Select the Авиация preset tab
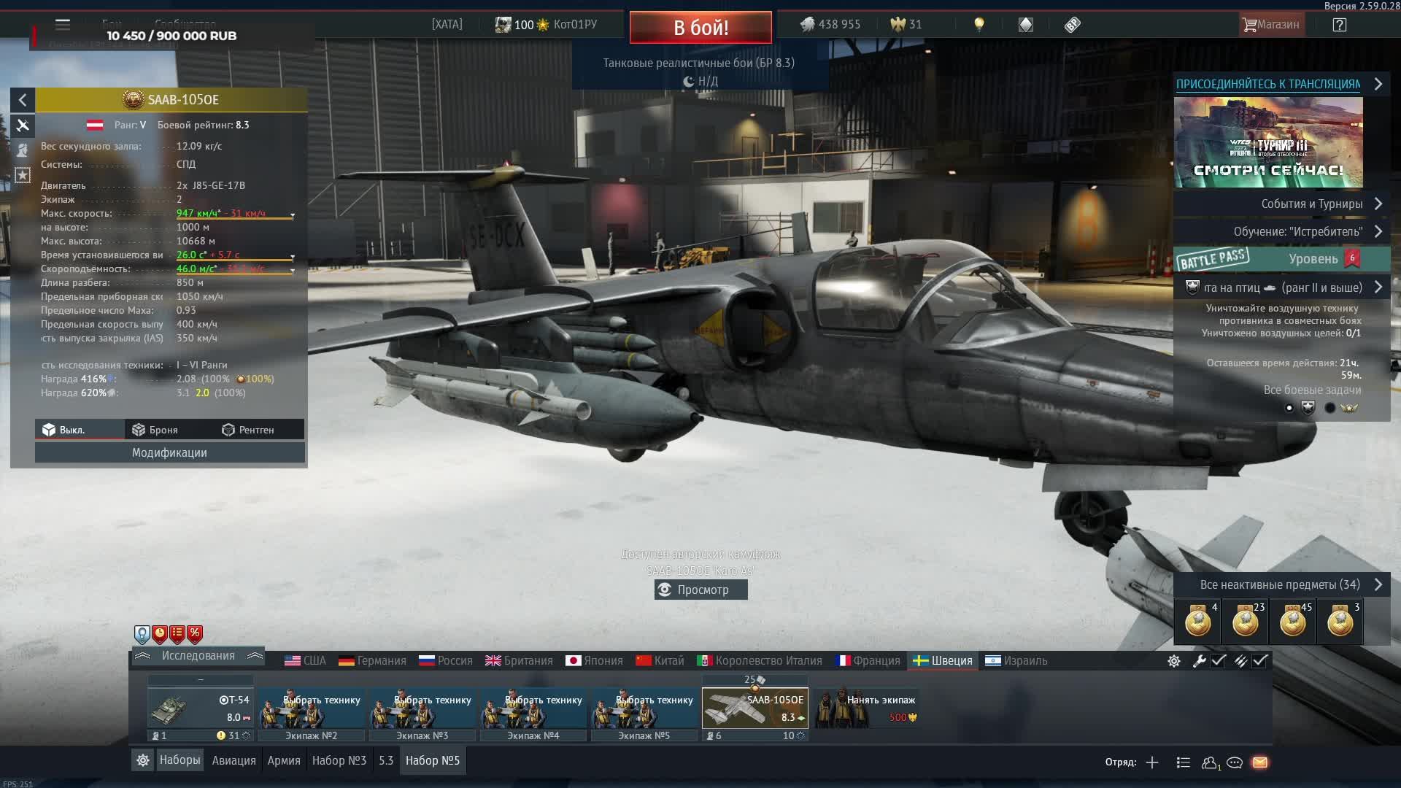Viewport: 1401px width, 788px height. (234, 760)
